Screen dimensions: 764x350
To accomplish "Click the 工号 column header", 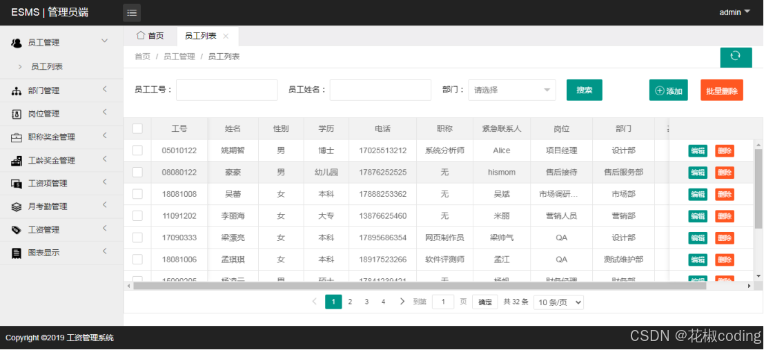I will [179, 128].
